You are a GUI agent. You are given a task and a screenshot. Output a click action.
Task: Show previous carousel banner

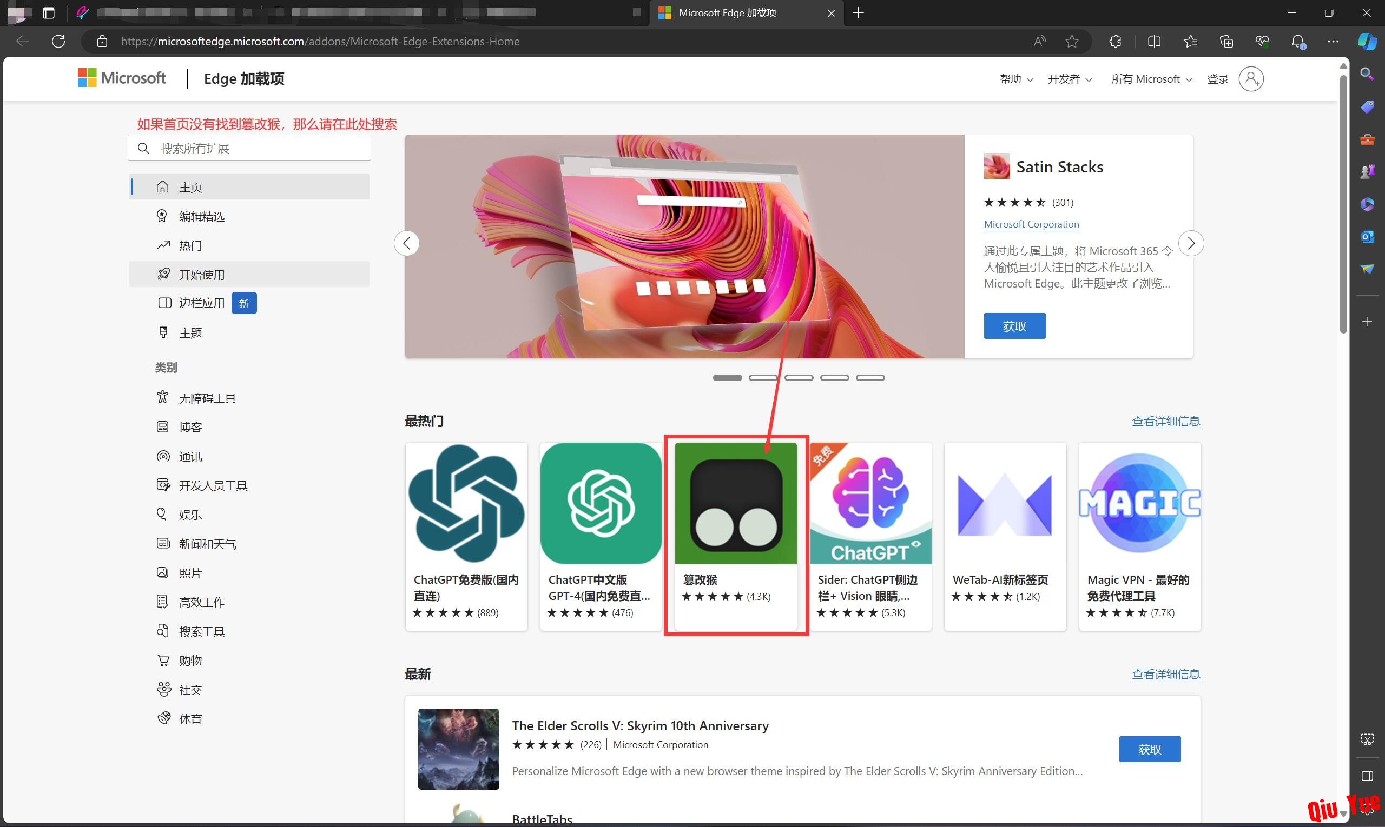pos(407,244)
